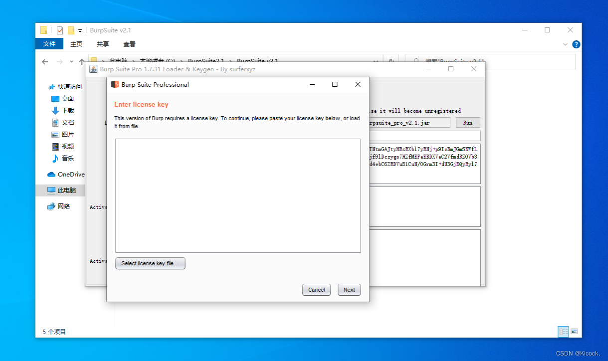Maximize the Explorer window

coord(547,30)
